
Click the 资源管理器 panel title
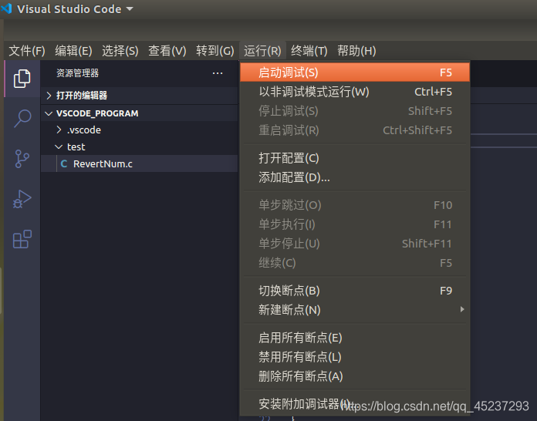77,73
